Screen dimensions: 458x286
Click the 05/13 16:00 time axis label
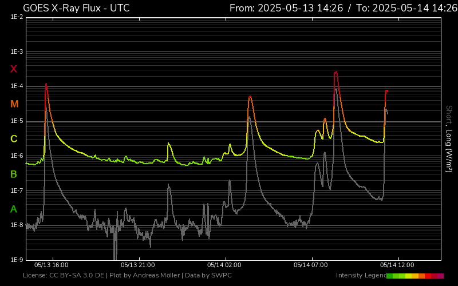52,265
